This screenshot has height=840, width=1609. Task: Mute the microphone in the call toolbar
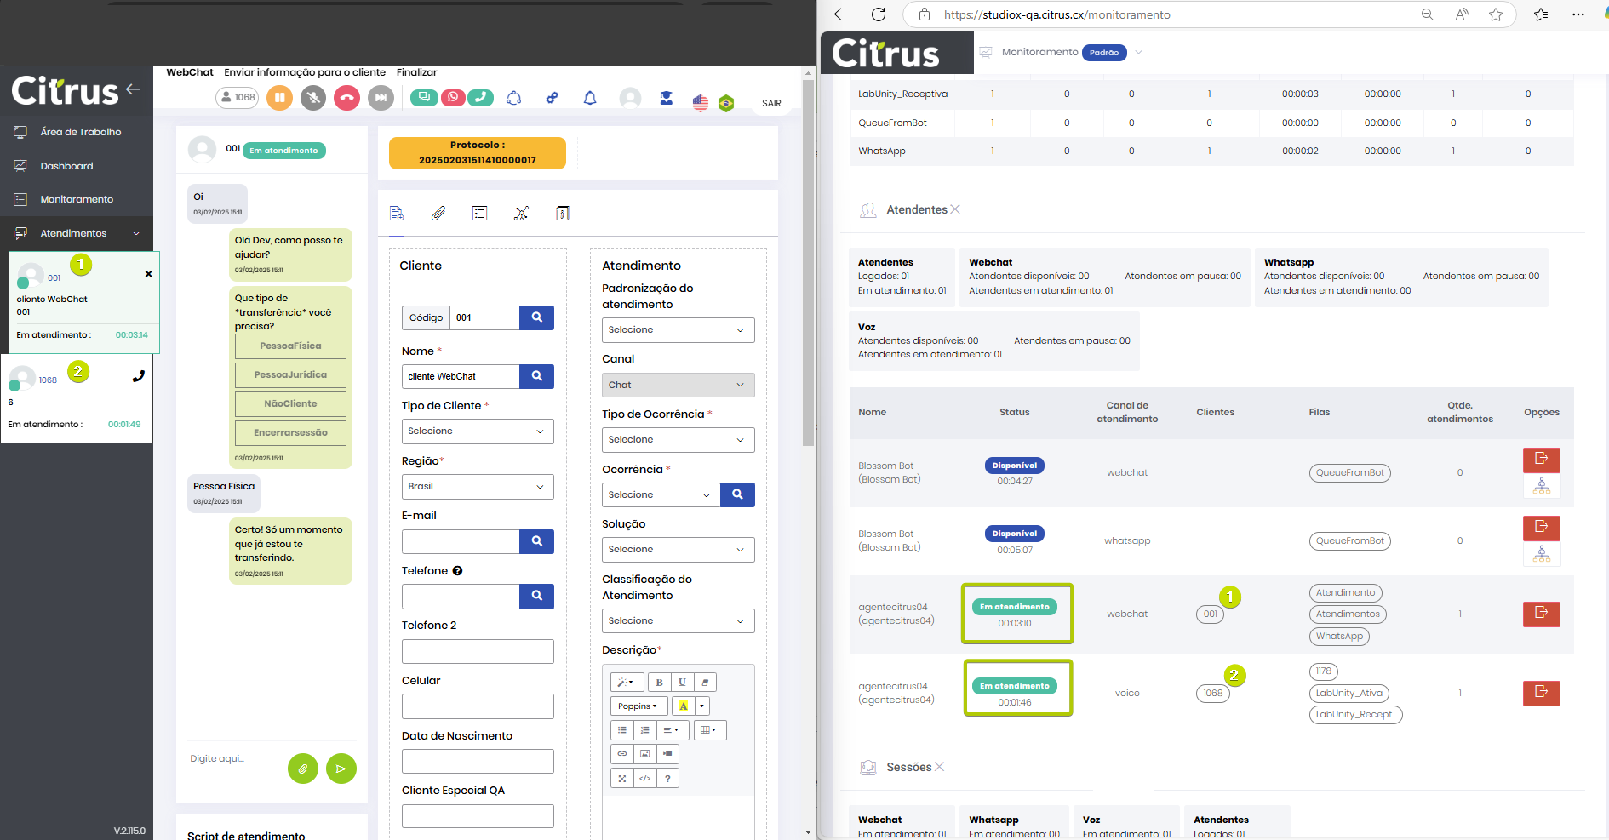[x=313, y=98]
